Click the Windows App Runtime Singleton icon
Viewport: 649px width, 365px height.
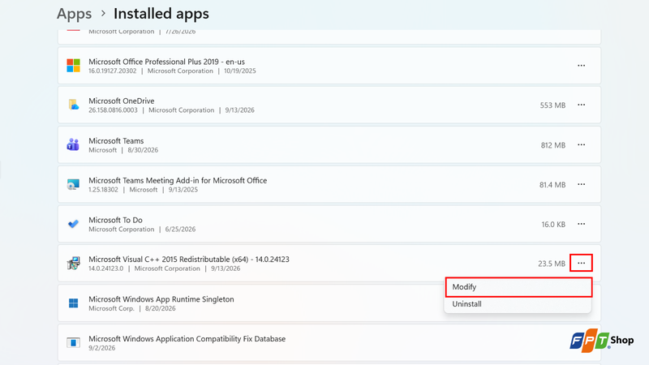73,303
